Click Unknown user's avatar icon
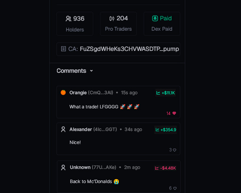The image size is (241, 193). (x=63, y=167)
